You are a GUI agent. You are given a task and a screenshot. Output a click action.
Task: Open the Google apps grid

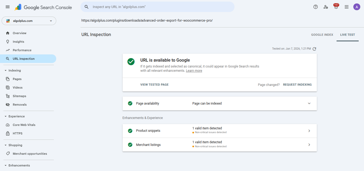coord(346,7)
